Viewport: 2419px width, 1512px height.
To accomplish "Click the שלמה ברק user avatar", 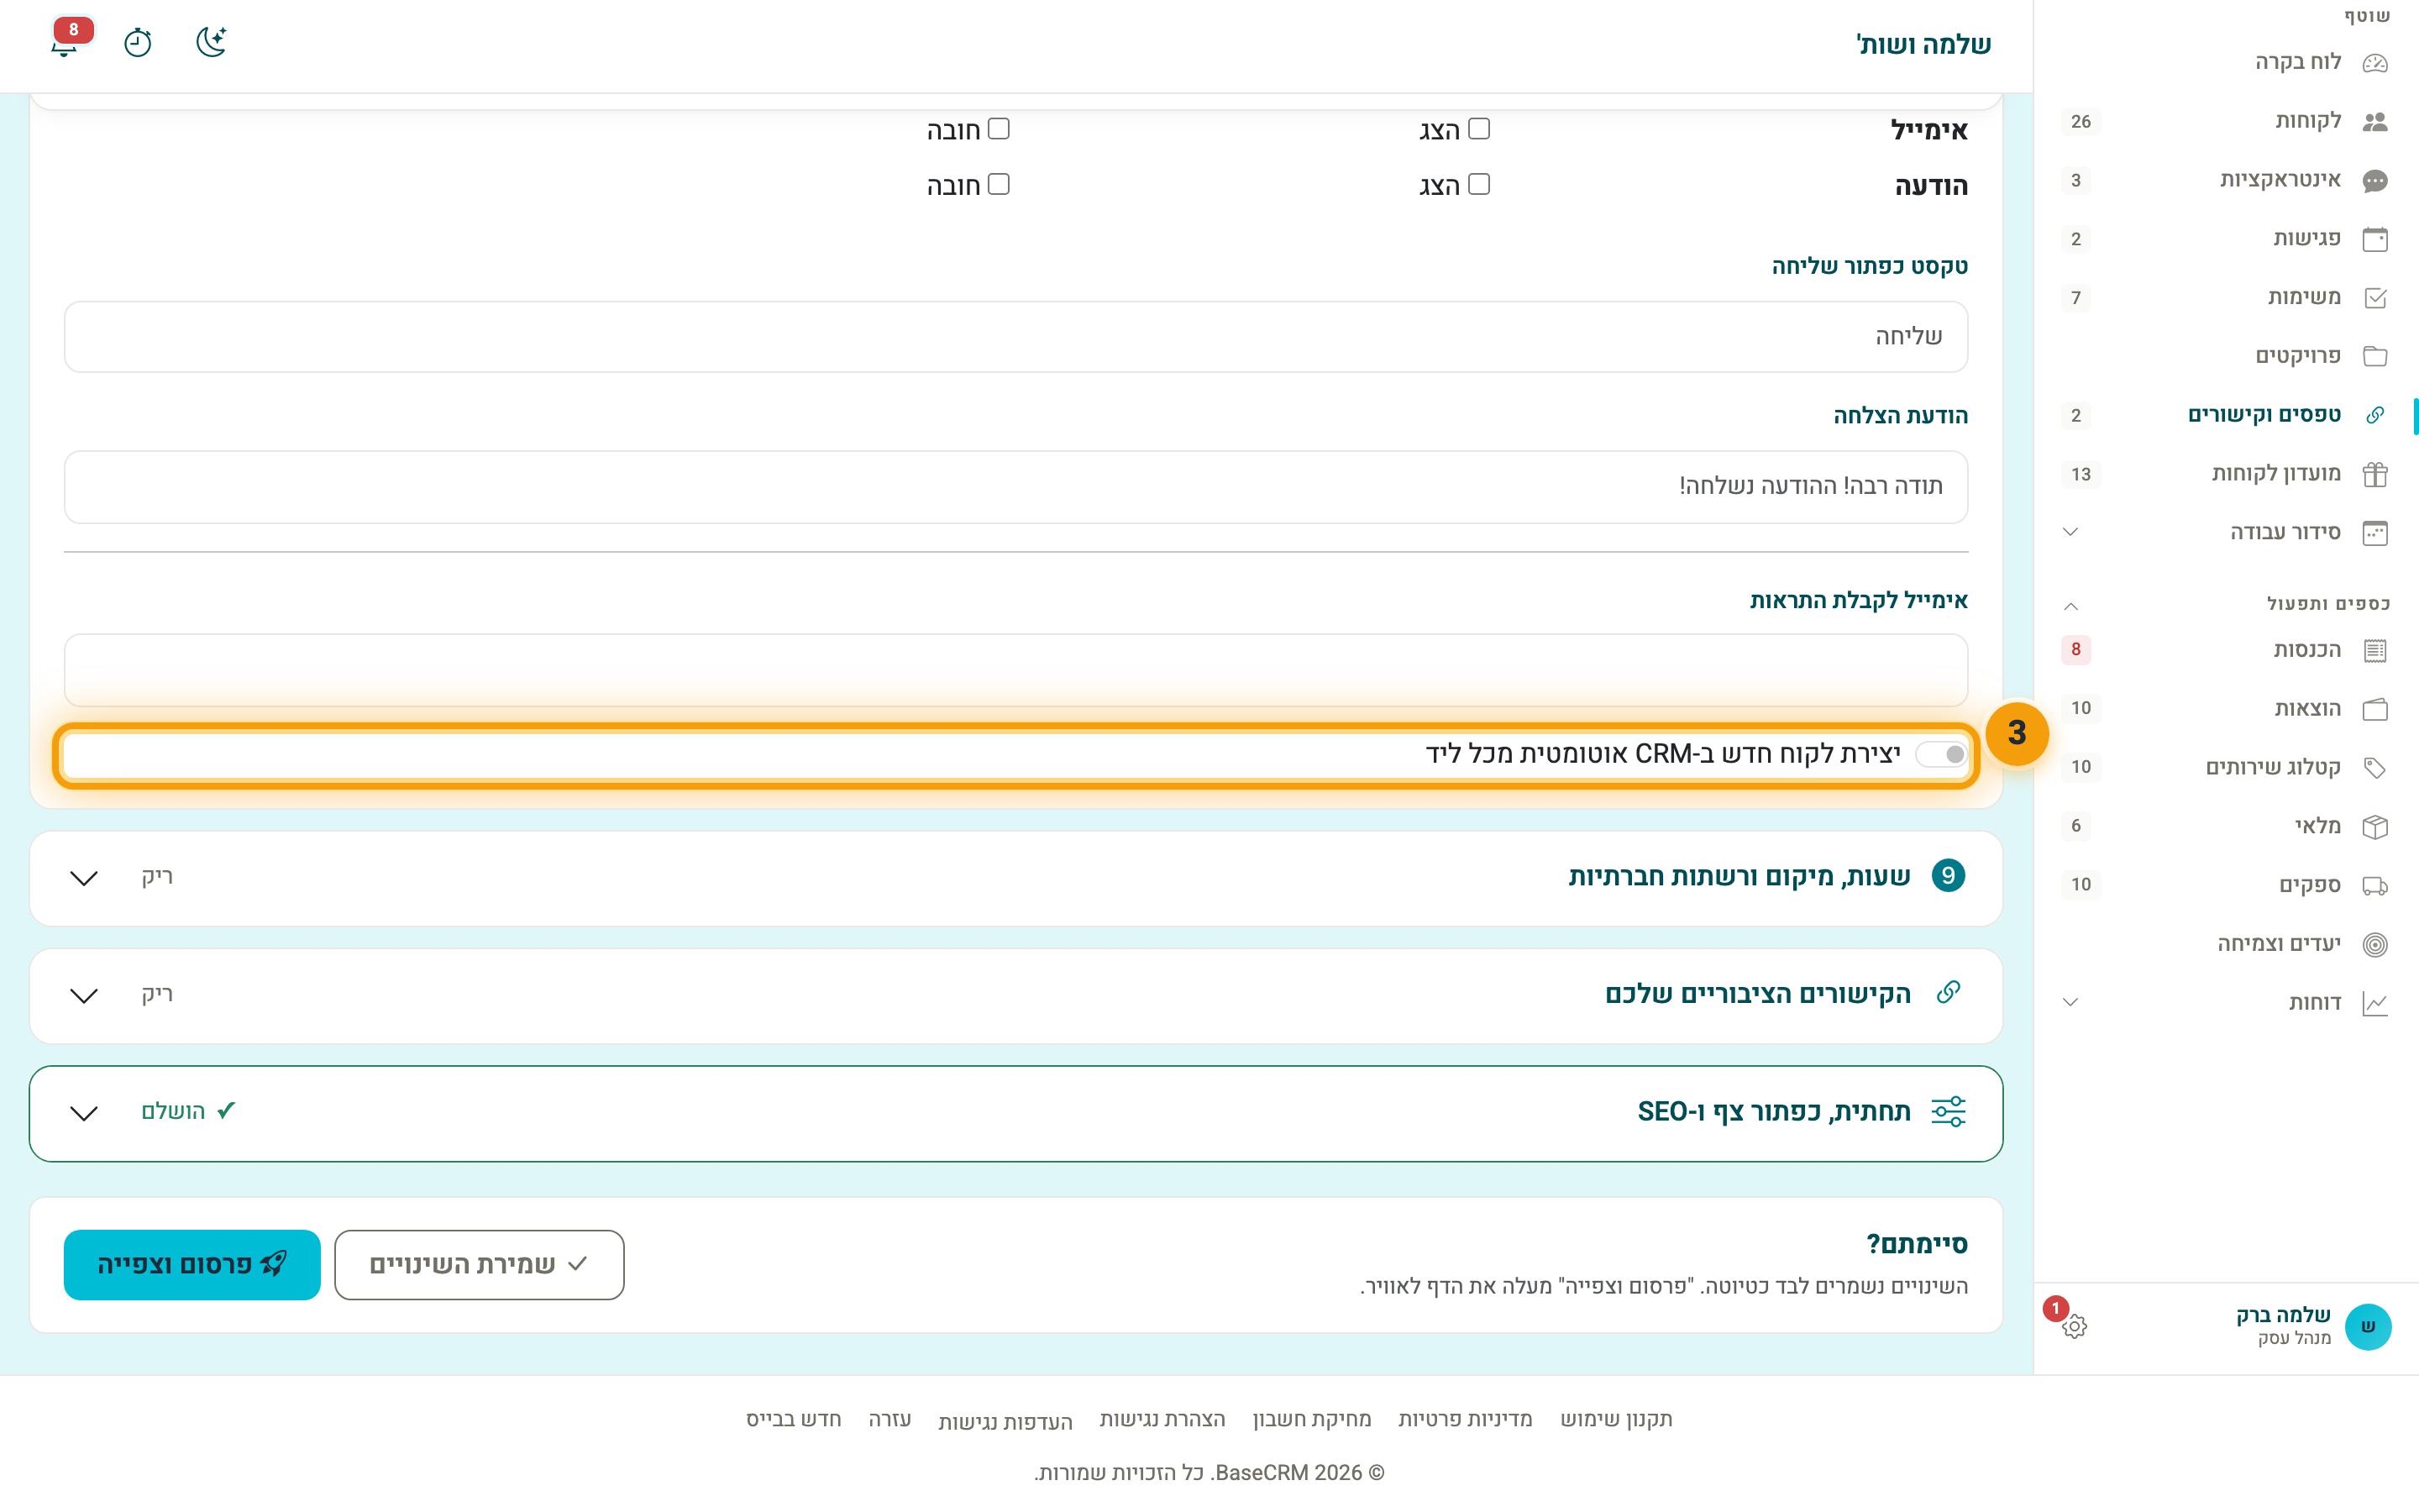I will pos(2368,1327).
